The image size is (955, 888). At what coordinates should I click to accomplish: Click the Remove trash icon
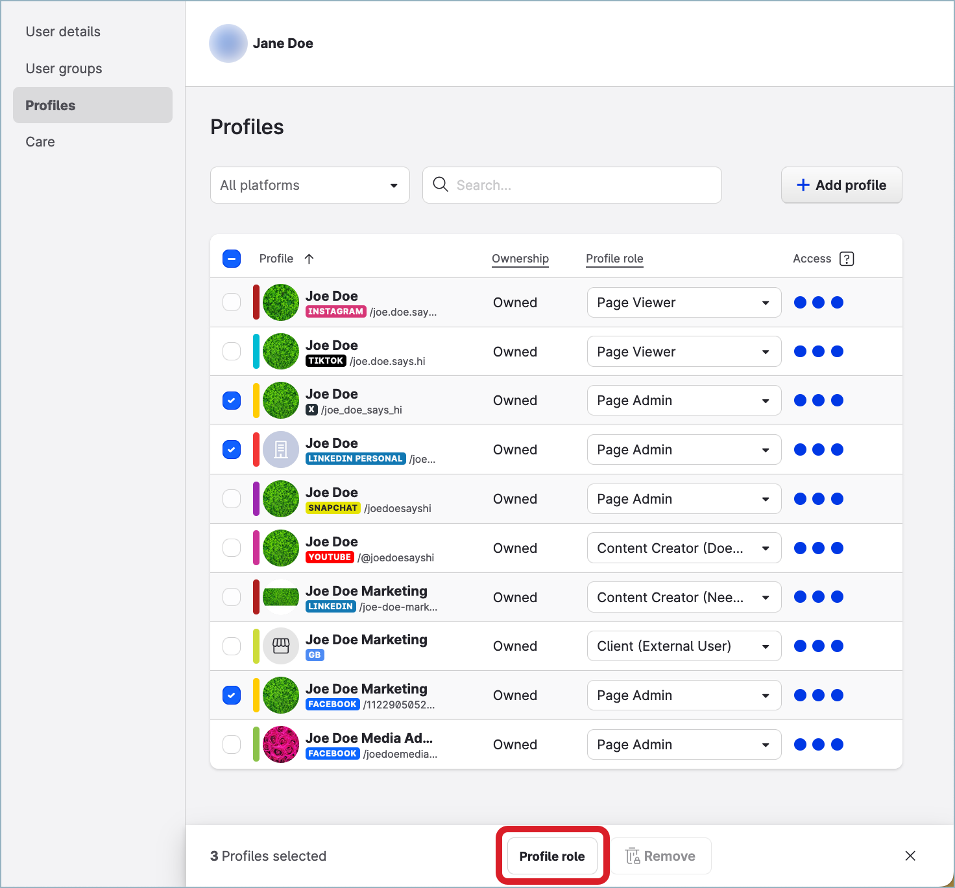click(633, 856)
